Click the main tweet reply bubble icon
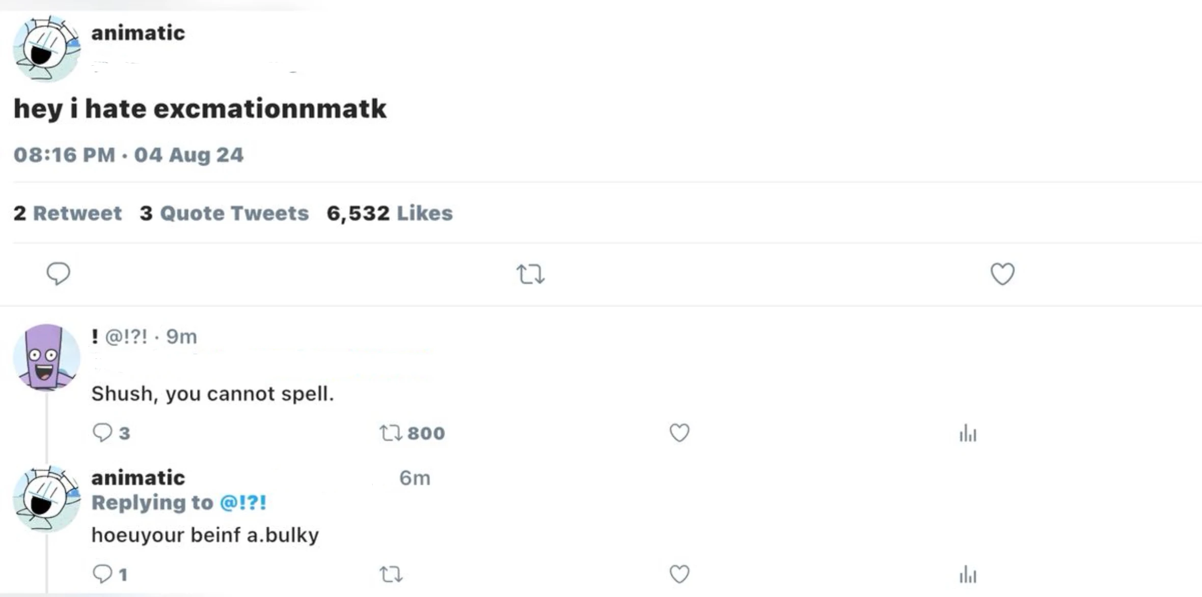This screenshot has height=597, width=1202. click(59, 274)
